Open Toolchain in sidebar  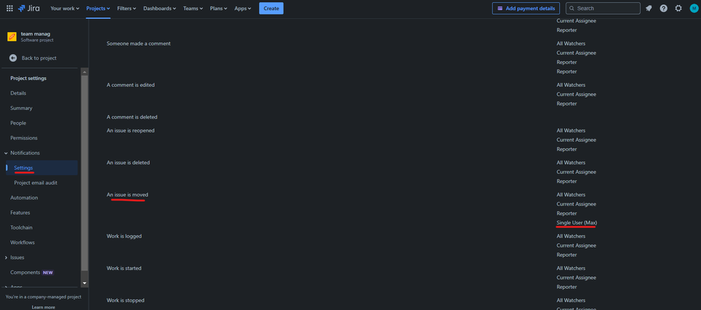(x=22, y=227)
